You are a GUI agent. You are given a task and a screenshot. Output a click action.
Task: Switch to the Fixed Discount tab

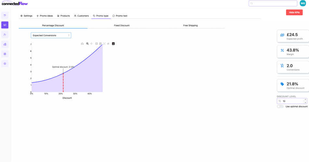122,25
